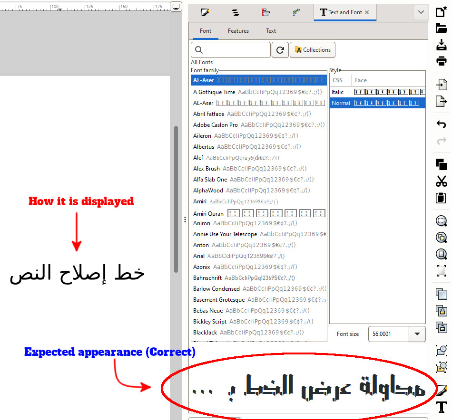The image size is (452, 420).
Task: Choose Arial font family
Action: tap(259, 256)
